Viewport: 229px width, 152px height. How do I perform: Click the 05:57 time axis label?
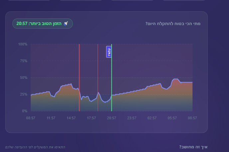pos(172,118)
